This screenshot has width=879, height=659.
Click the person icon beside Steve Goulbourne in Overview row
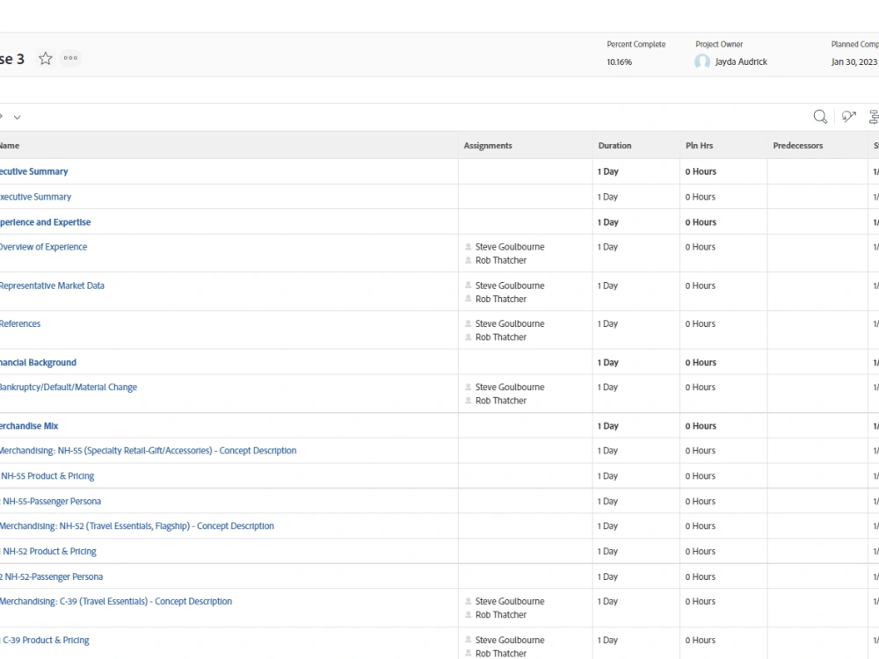click(469, 247)
